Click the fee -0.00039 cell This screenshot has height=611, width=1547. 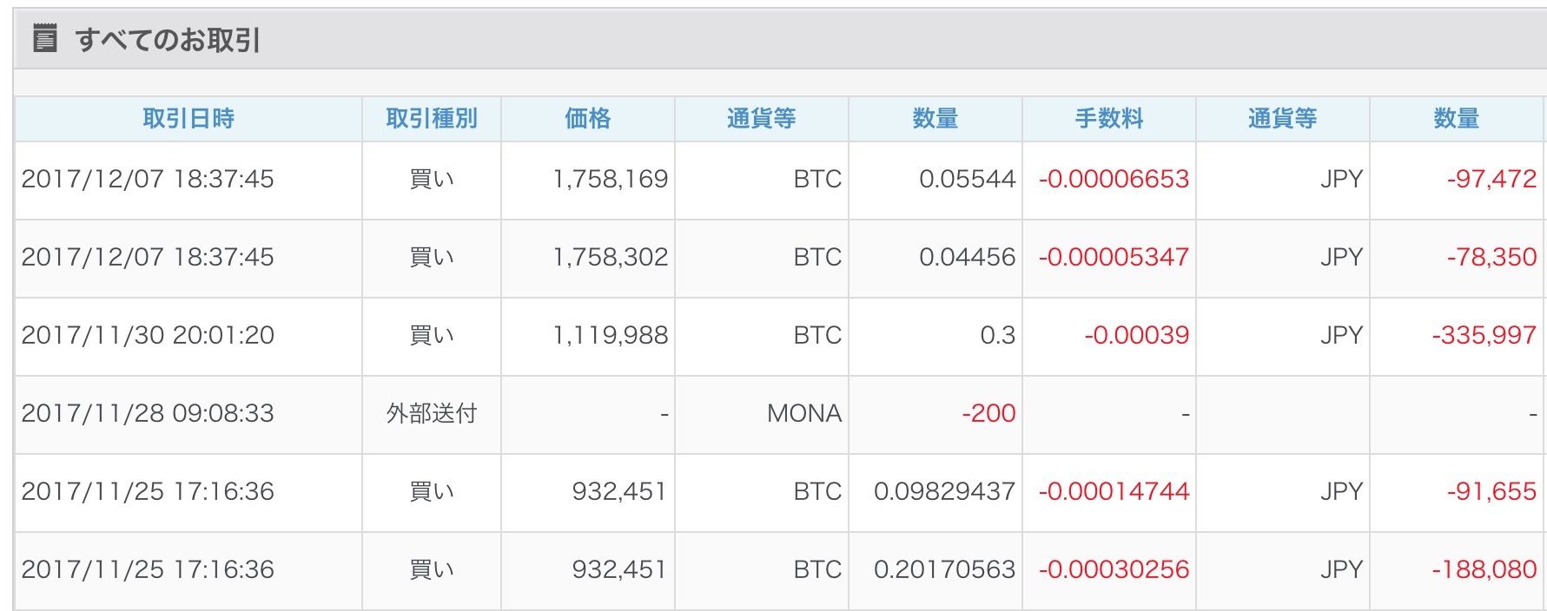[x=1109, y=337]
